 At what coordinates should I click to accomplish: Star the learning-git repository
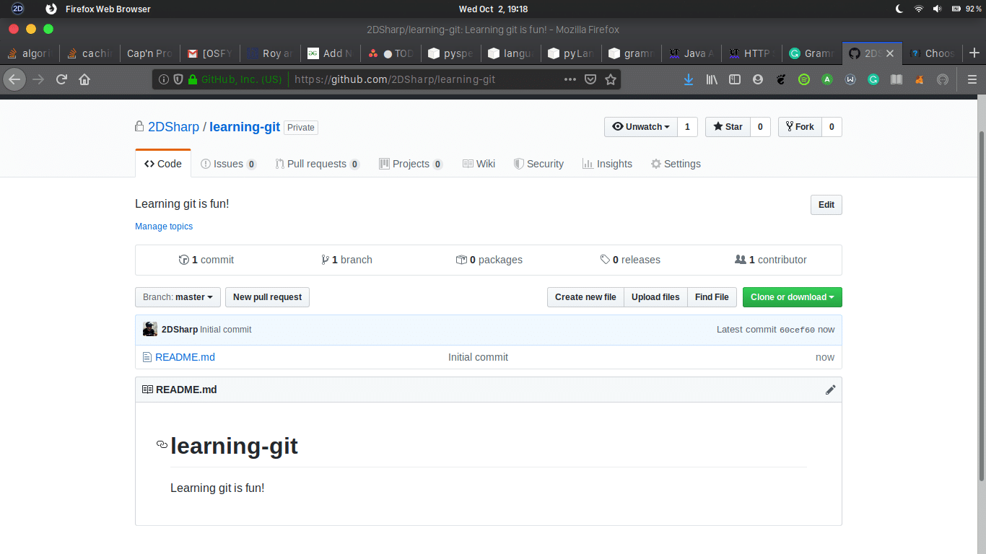(728, 127)
